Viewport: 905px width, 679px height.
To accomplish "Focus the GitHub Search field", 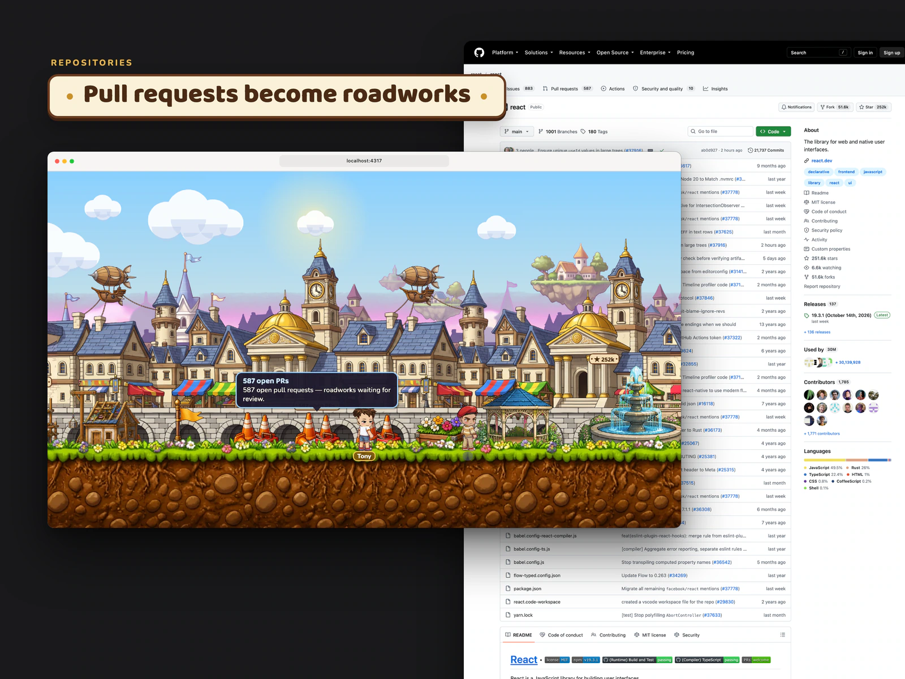I will point(818,53).
